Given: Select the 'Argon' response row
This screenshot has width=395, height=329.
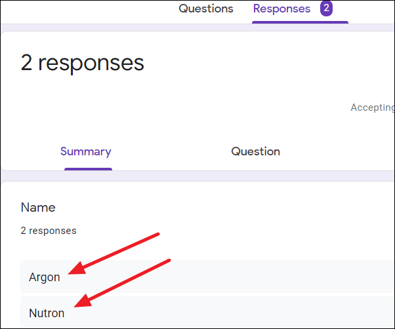Looking at the screenshot, I should [207, 277].
